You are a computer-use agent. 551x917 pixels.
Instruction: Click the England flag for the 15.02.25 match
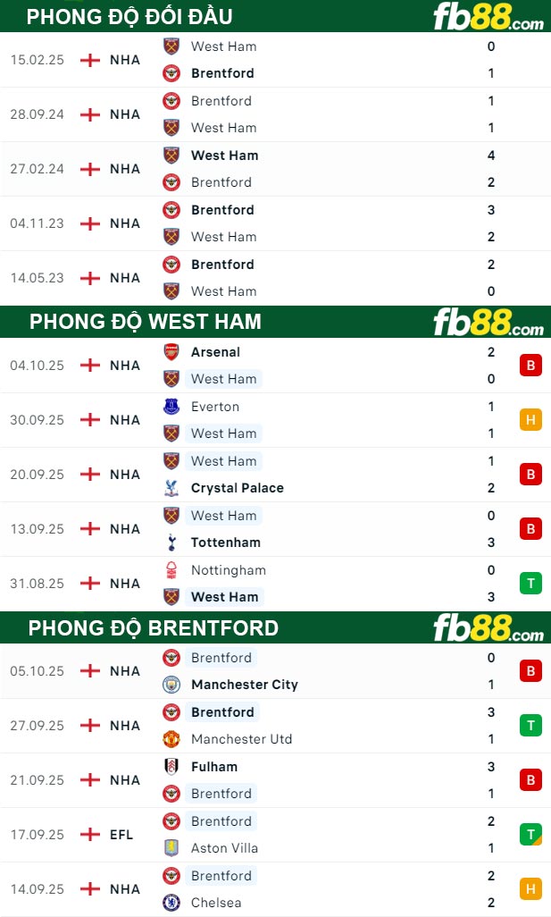(x=90, y=60)
